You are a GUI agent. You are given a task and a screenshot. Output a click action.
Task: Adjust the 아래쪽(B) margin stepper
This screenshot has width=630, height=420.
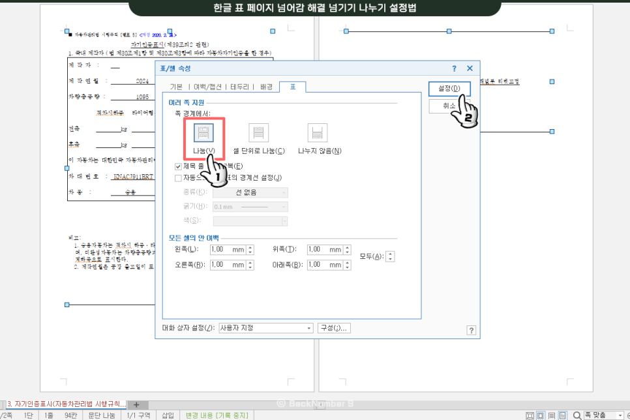coord(348,265)
